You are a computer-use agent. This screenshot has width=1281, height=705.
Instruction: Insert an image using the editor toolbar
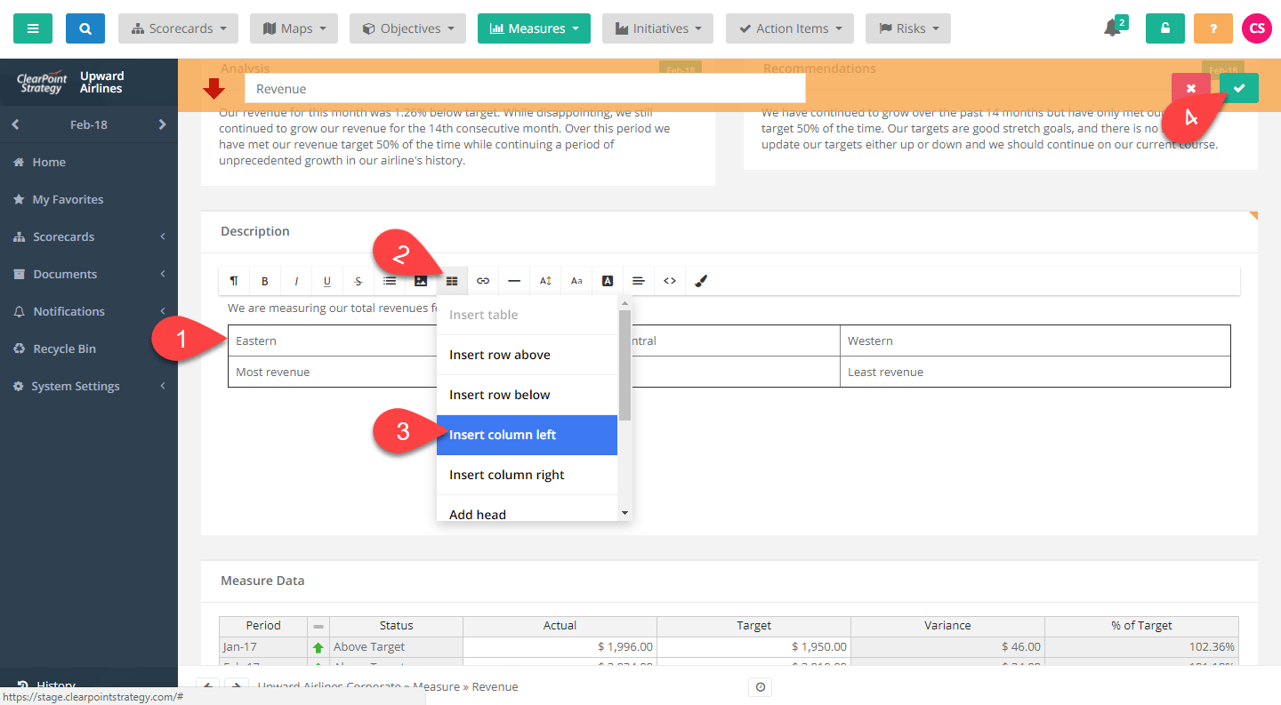tap(420, 280)
